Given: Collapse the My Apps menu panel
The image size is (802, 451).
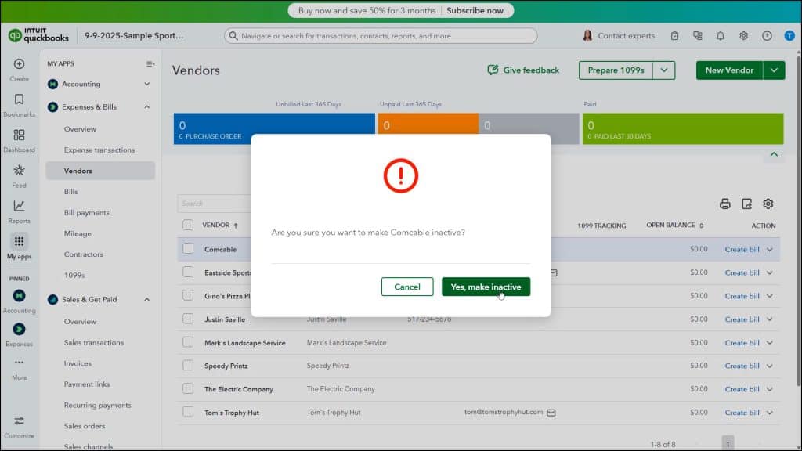Looking at the screenshot, I should click(x=150, y=64).
